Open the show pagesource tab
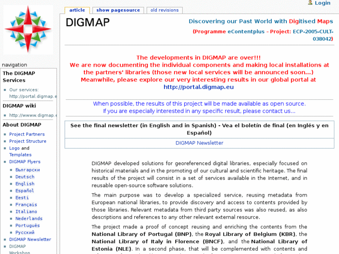The height and width of the screenshot is (254, 339). 118,10
